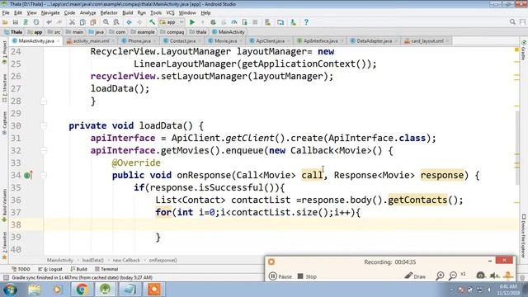The width and height of the screenshot is (528, 297).
Task: Switch to Movie.java tab
Action: [x=225, y=41]
